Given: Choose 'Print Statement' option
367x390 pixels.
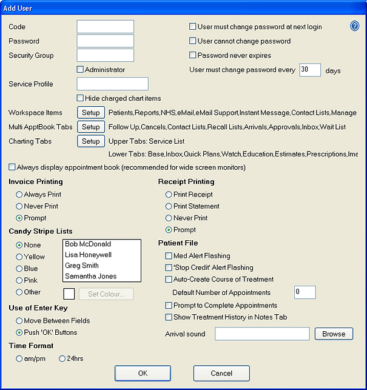Looking at the screenshot, I should [169, 206].
